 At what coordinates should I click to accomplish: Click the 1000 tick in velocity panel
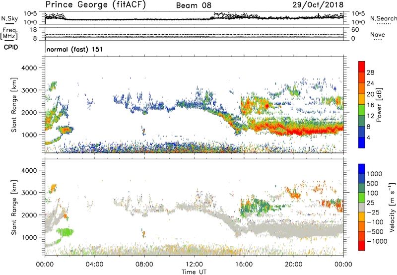coord(29,237)
